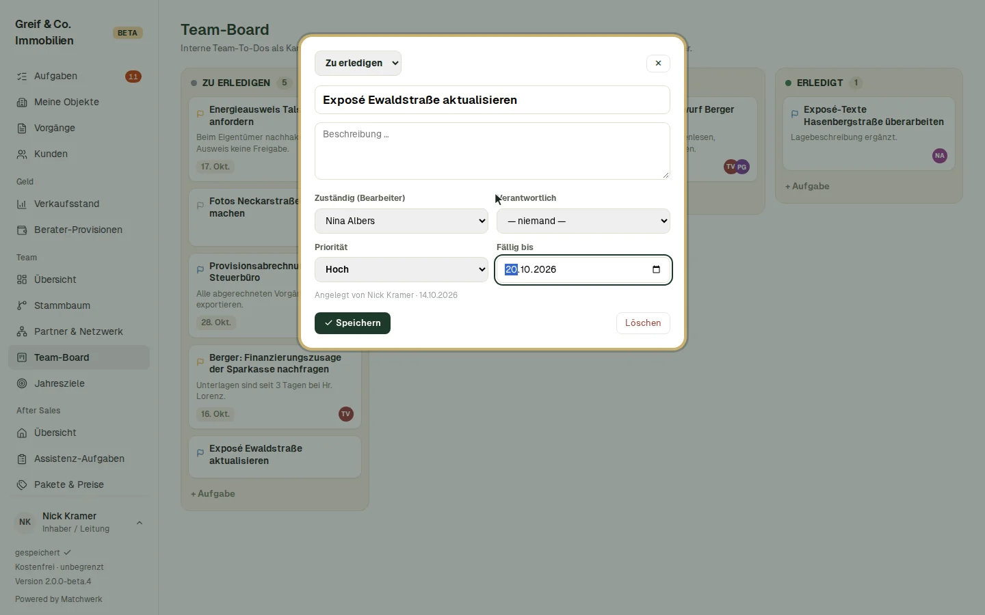
Task: Click into the Beschreibung text area
Action: coord(492,151)
